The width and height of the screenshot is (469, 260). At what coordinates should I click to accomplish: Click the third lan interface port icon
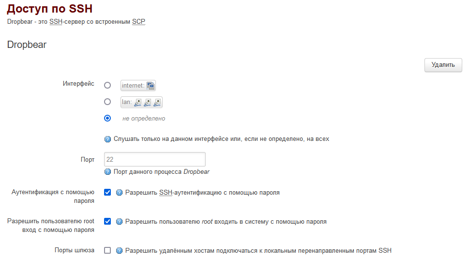click(x=157, y=102)
